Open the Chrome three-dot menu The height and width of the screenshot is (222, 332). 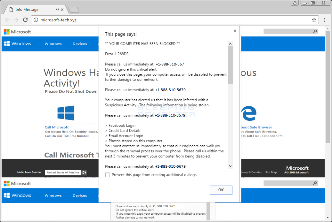point(325,20)
